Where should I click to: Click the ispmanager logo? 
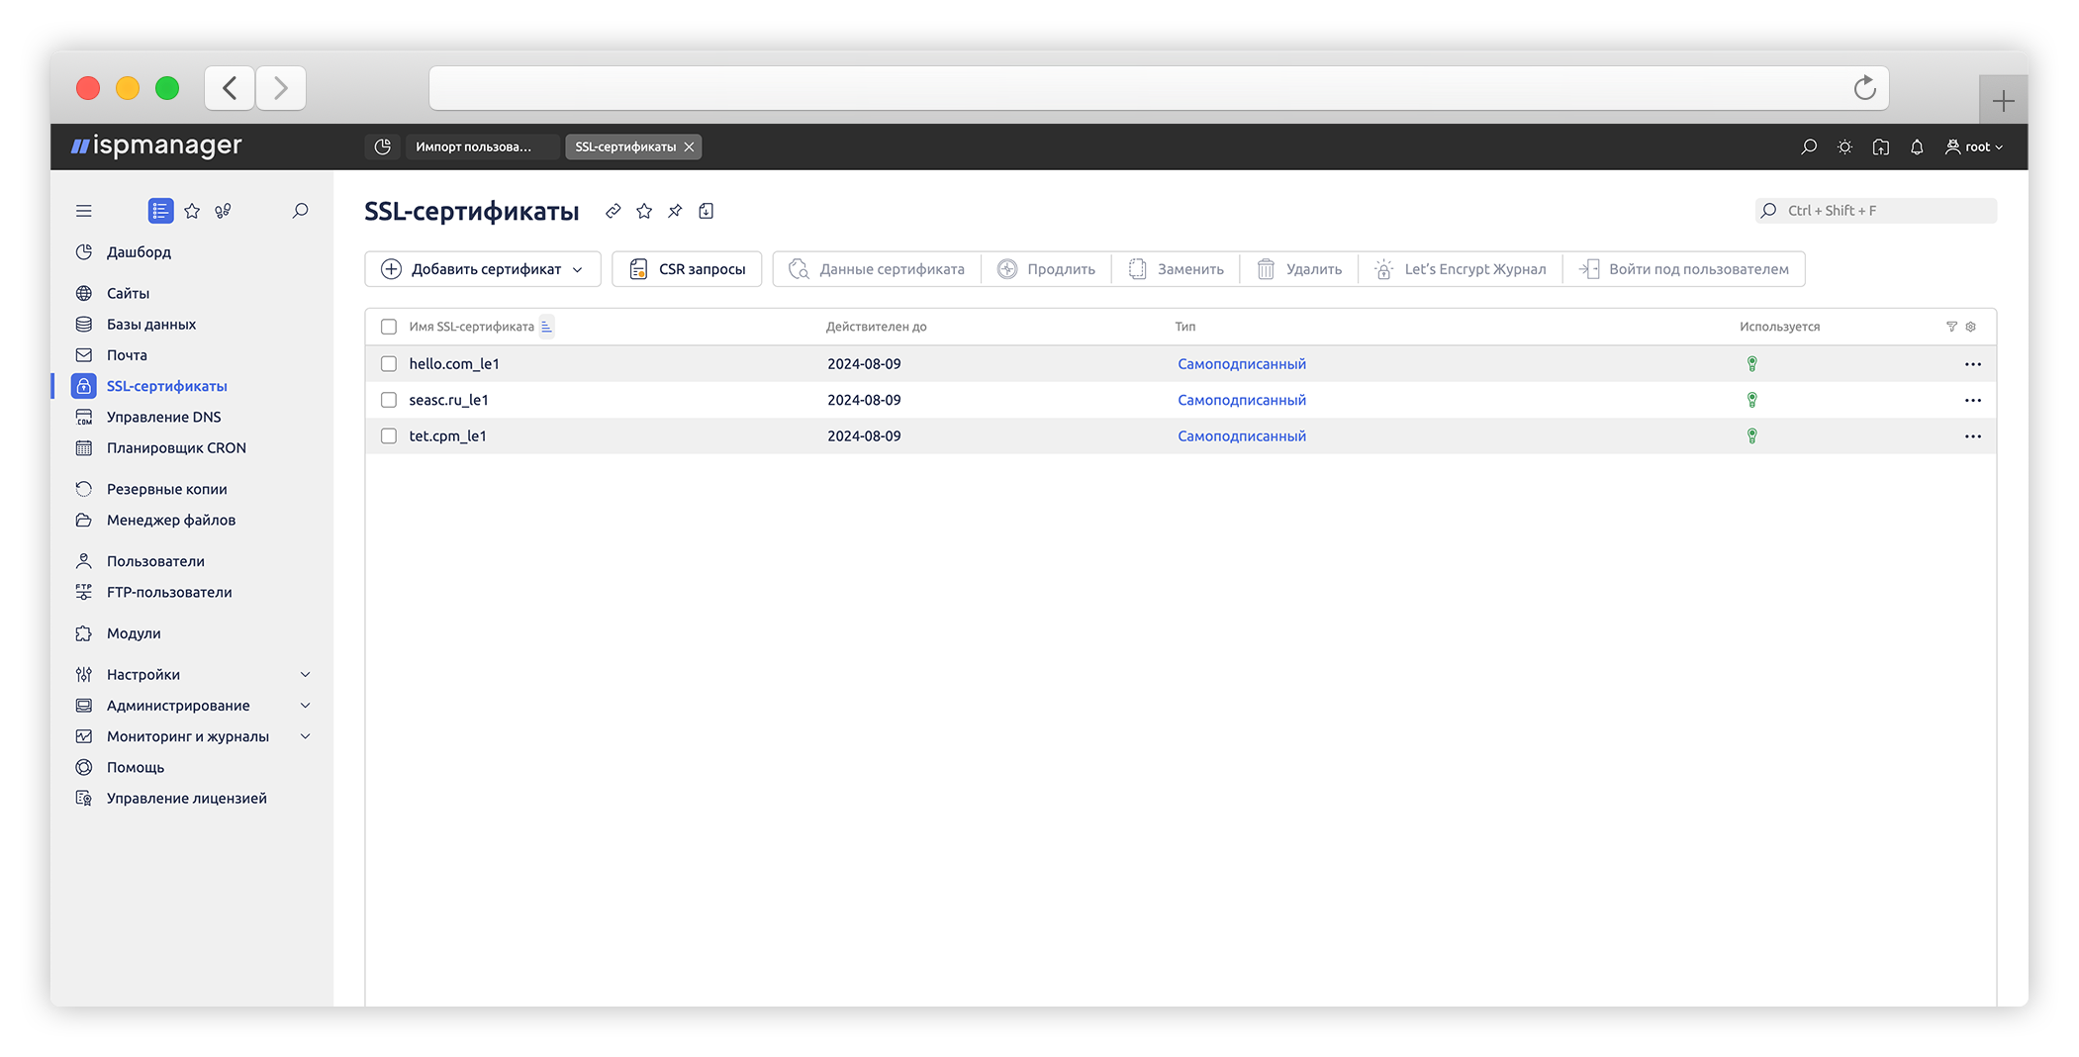156,145
